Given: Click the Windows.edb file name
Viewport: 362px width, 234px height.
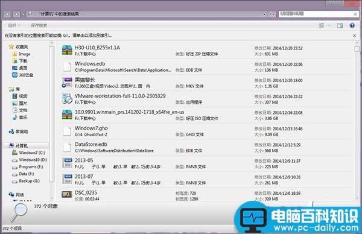Looking at the screenshot, I should [90, 64].
